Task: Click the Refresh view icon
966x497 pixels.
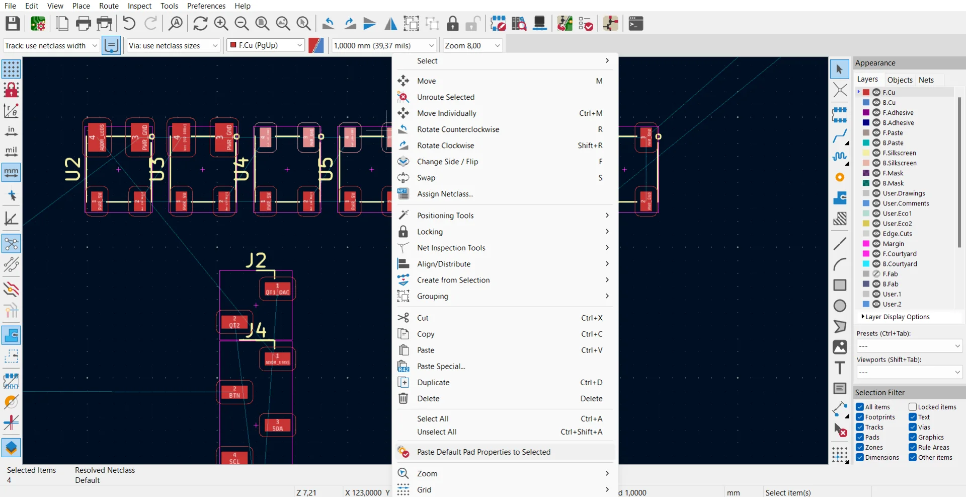Action: [200, 24]
